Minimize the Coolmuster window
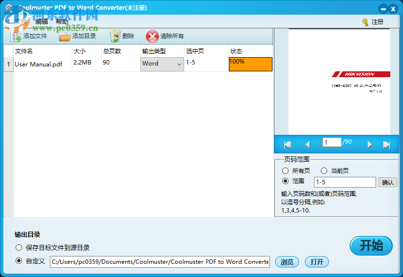The image size is (403, 277). (383, 9)
